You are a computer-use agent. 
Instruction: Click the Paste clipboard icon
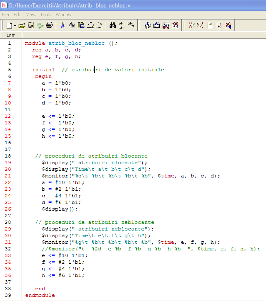tap(81, 25)
